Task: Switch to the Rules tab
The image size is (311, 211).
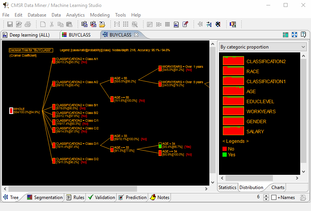Action: [x=75, y=198]
